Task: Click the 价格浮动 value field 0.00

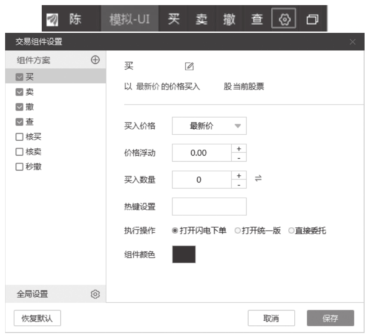Action: point(202,153)
